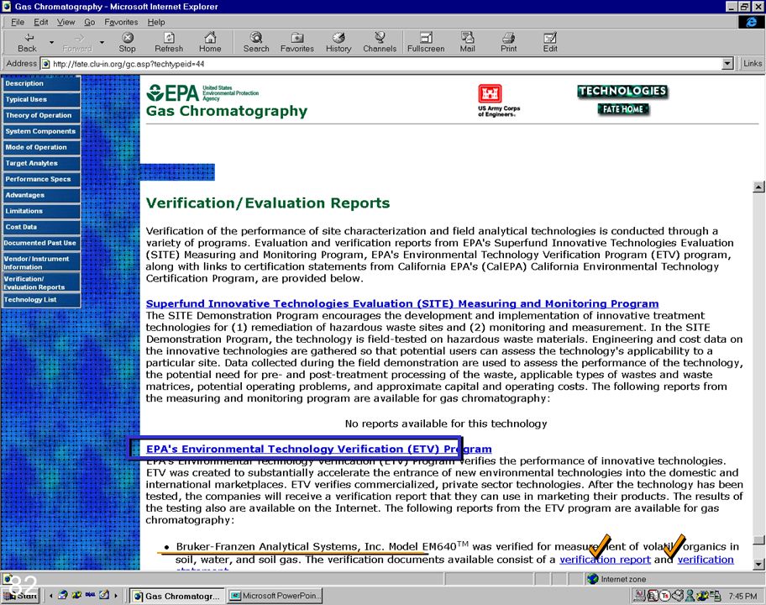Open the Technology List sidebar item

(41, 300)
